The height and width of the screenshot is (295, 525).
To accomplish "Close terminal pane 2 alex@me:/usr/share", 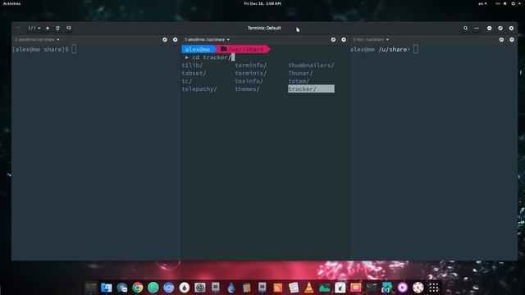I will coord(175,39).
